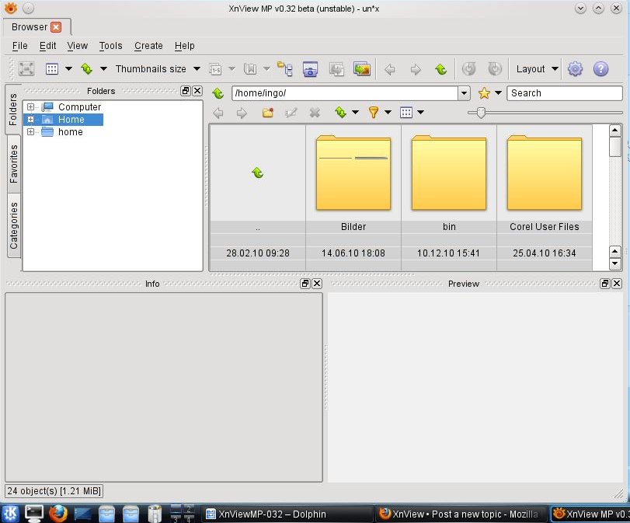Click the green sort arrows icon in the browser toolbar
This screenshot has width=630, height=523.
pyautogui.click(x=341, y=113)
